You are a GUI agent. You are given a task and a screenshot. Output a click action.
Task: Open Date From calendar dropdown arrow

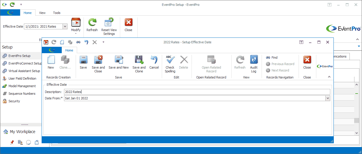328,98
